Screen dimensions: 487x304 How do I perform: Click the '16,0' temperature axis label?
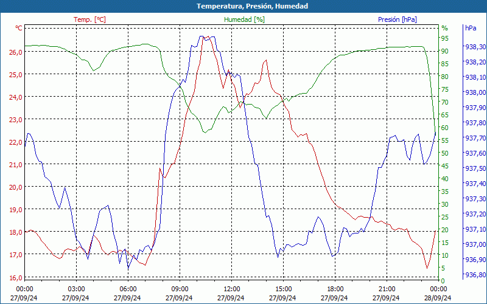pos(16,278)
